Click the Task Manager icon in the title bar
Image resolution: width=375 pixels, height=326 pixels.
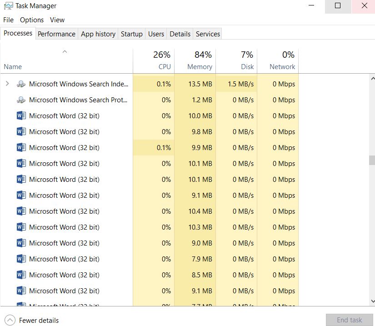pos(8,6)
